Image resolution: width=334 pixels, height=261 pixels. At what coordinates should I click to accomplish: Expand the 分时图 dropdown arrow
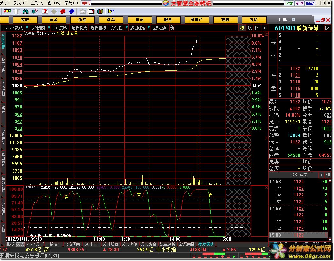coord(127,28)
